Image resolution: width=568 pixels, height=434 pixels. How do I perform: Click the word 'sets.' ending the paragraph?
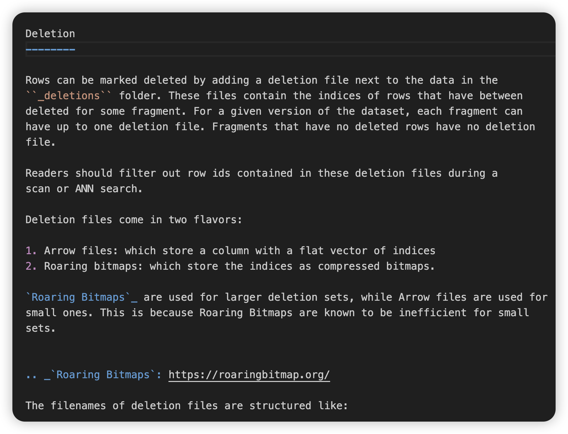click(x=41, y=328)
